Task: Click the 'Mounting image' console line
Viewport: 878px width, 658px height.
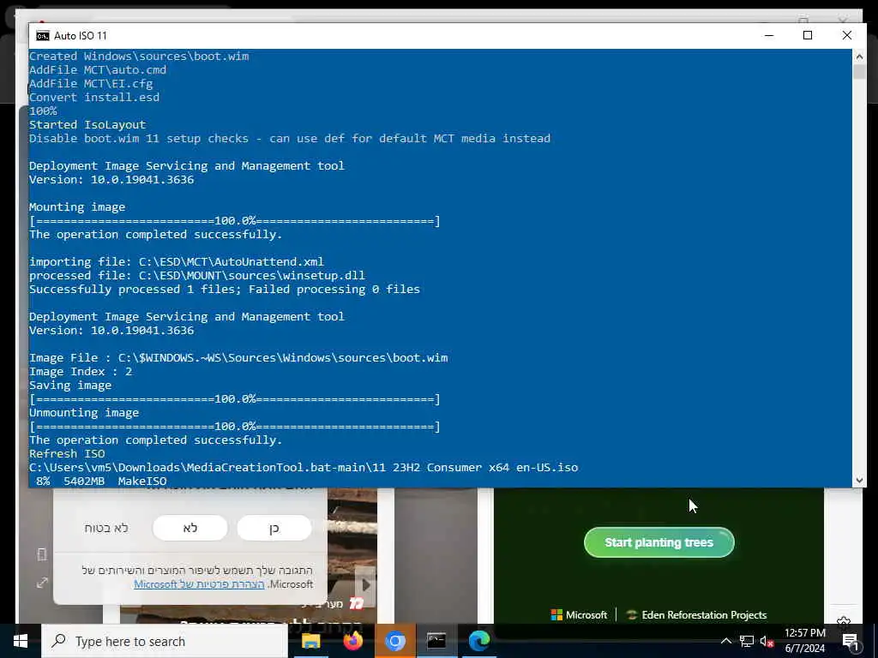Action: (x=77, y=207)
